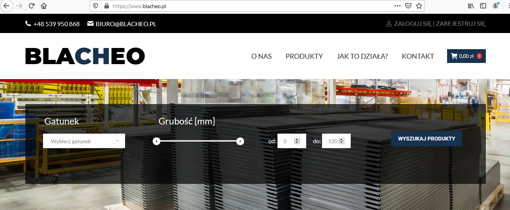Image resolution: width=510 pixels, height=210 pixels.
Task: Bookmark this page with star icon
Action: tap(419, 6)
